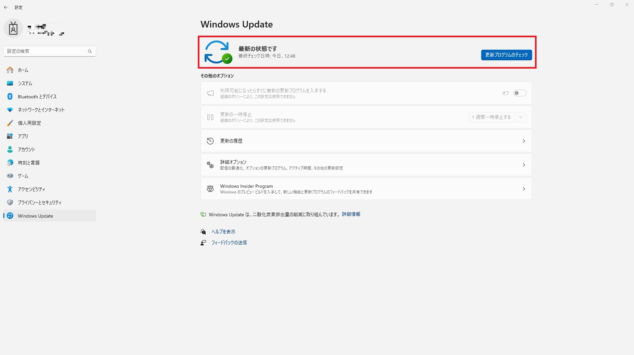The height and width of the screenshot is (355, 634).
Task: Click 更新プログラムのチェック button
Action: click(506, 55)
